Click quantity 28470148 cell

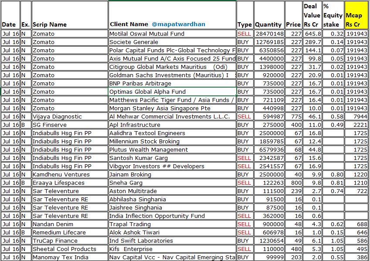[269, 34]
